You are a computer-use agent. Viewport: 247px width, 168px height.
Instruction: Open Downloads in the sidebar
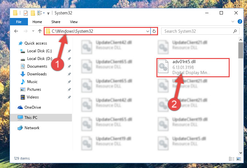[x=37, y=74]
